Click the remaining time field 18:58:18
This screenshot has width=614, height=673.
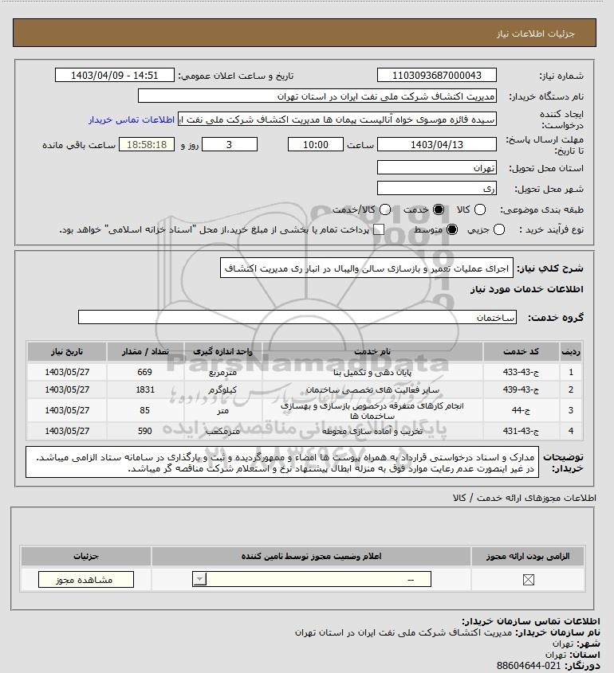tap(147, 145)
